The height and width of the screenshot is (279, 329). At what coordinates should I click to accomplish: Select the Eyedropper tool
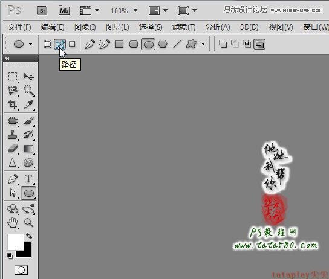(28, 104)
